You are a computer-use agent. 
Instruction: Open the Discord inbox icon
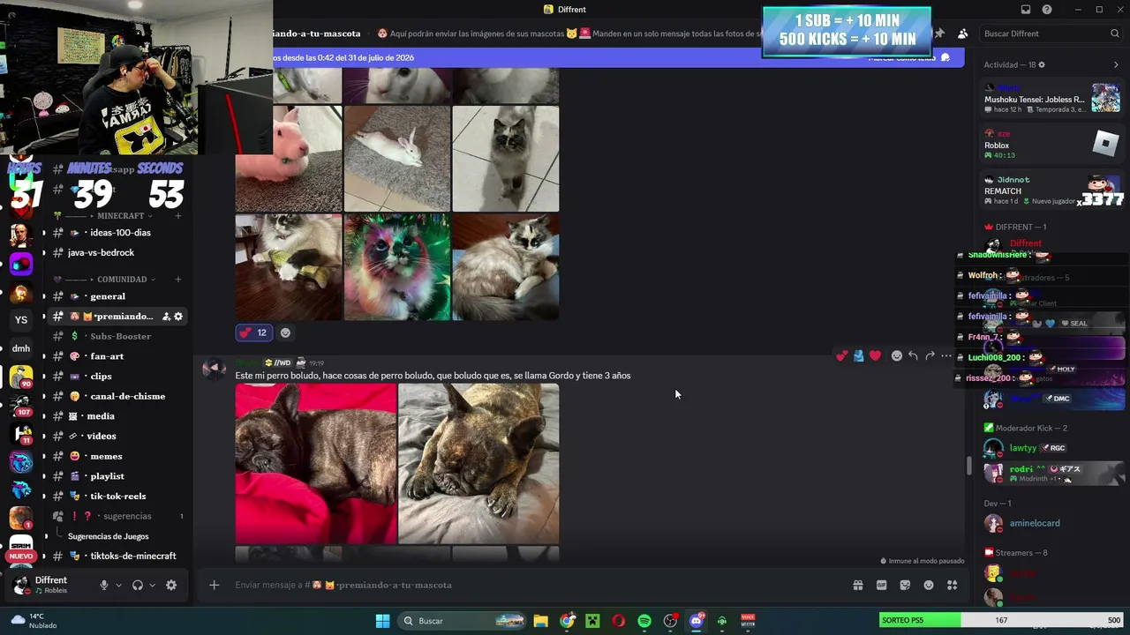pos(1026,10)
